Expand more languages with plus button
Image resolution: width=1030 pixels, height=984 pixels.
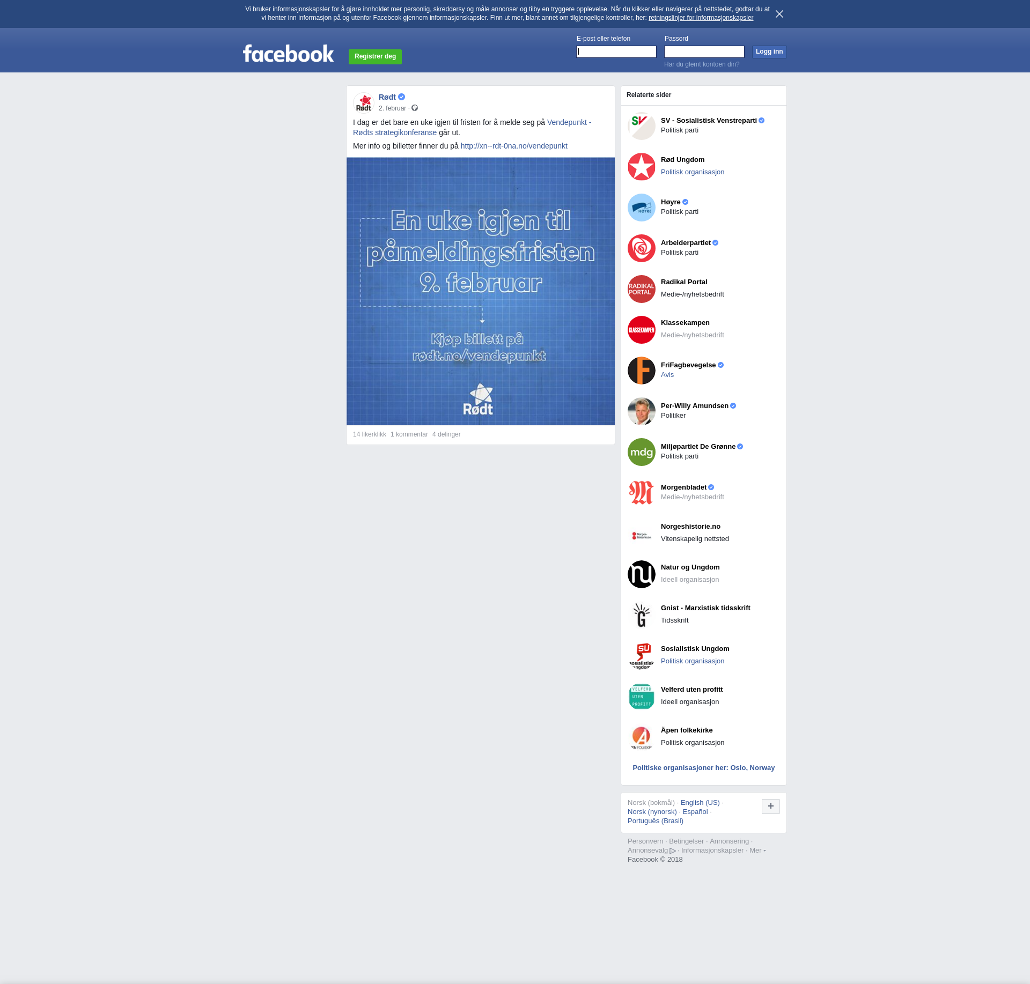770,806
